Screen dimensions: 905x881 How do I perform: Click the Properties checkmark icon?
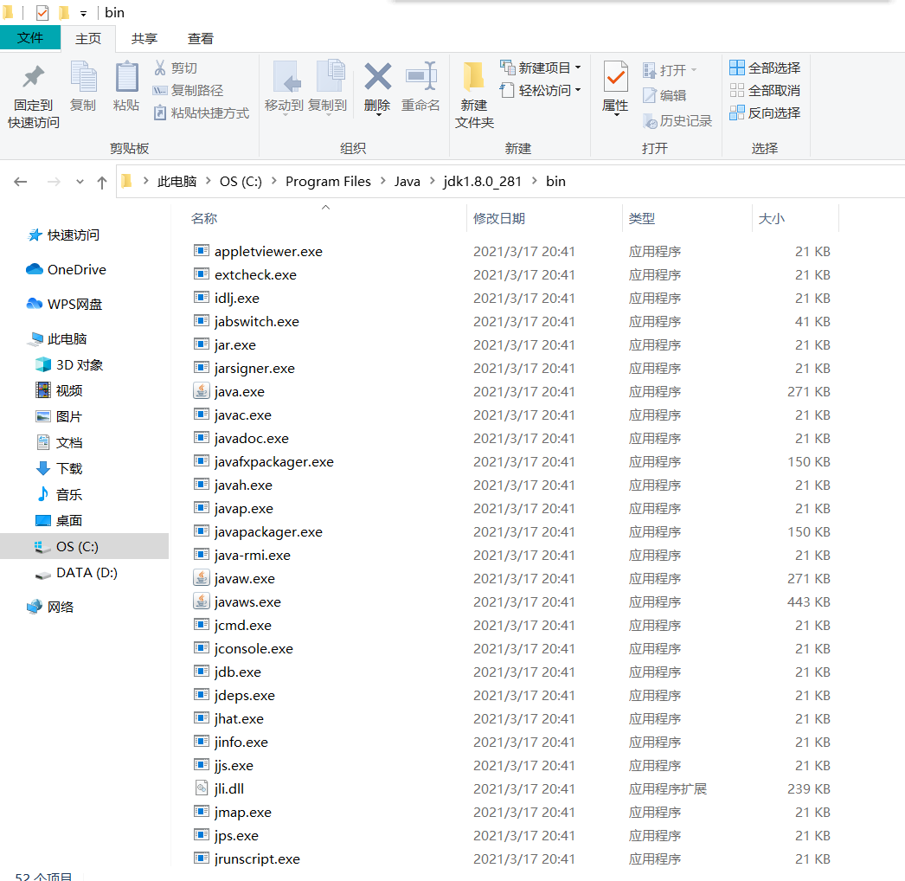tap(615, 77)
